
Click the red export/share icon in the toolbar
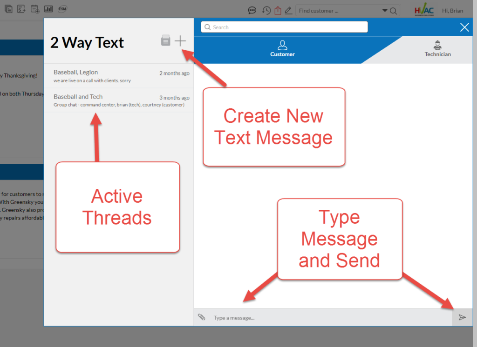[278, 10]
